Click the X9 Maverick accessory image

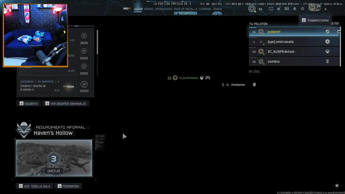coord(68,86)
